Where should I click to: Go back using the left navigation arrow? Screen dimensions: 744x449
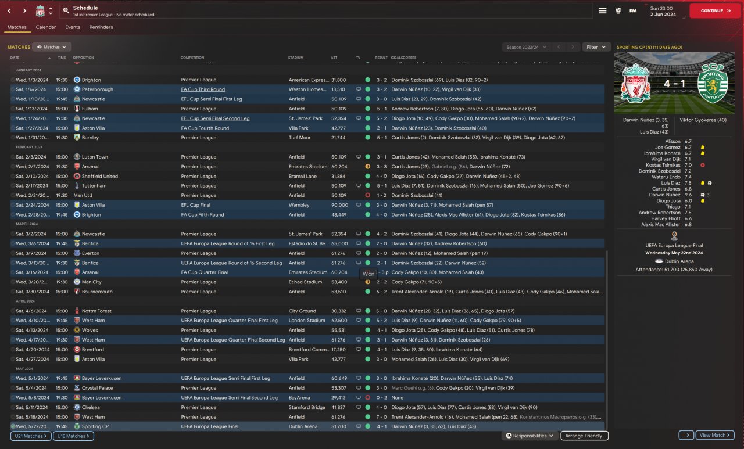point(10,11)
